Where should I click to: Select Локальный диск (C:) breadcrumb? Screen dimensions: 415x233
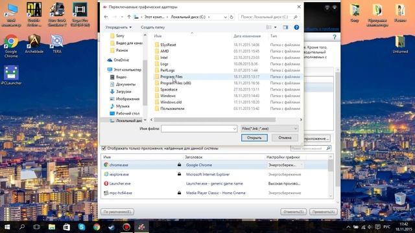coord(188,17)
